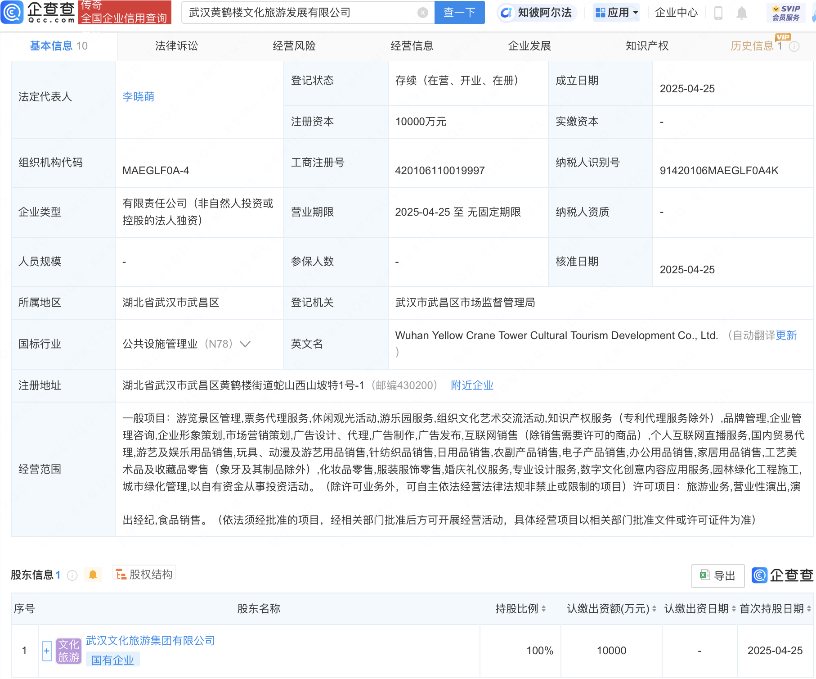The width and height of the screenshot is (816, 679).
Task: Click organization code MAEGLF0A-4
Action: pyautogui.click(x=156, y=171)
